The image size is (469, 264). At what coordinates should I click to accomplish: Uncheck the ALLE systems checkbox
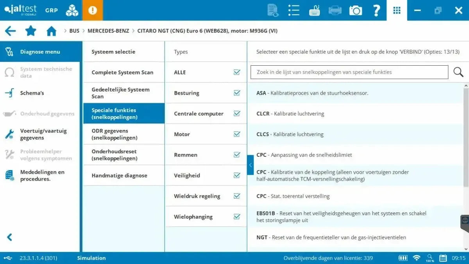click(x=237, y=72)
